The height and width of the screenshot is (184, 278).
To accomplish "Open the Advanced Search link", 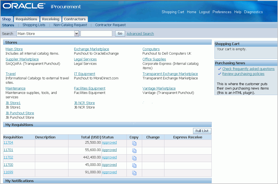I will tap(140, 34).
